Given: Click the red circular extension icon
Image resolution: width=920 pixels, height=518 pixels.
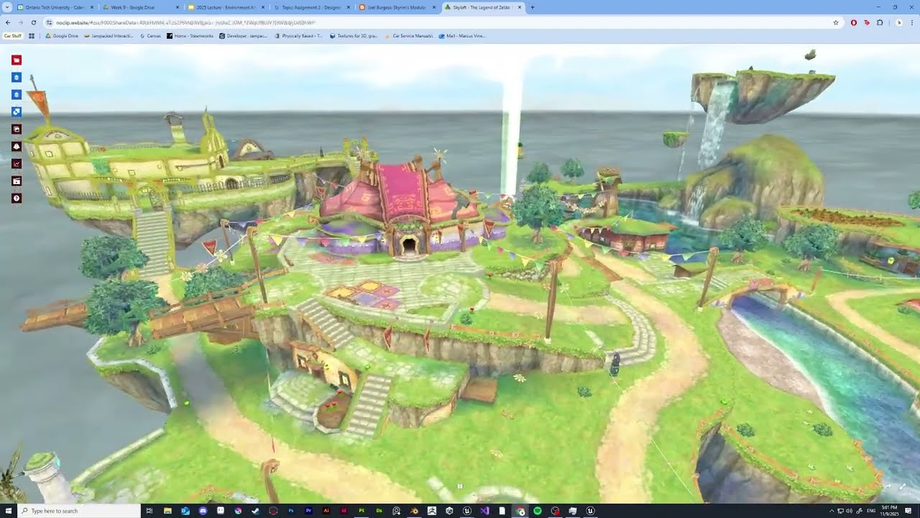Looking at the screenshot, I should pos(854,22).
